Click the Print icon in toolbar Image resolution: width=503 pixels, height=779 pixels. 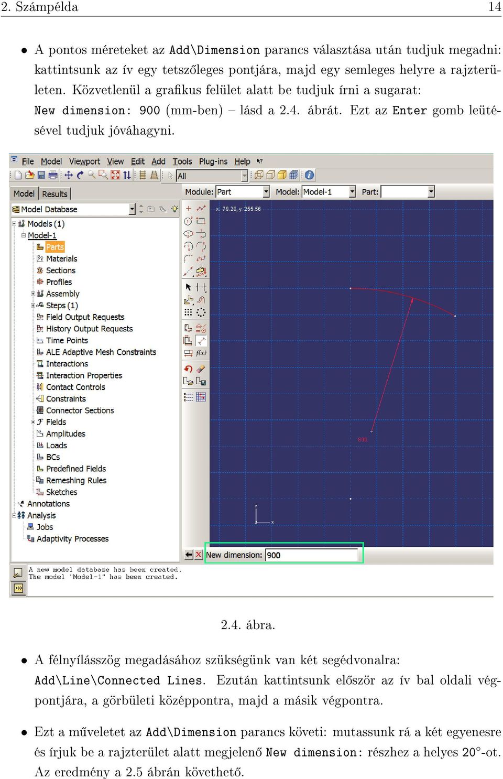pos(53,175)
